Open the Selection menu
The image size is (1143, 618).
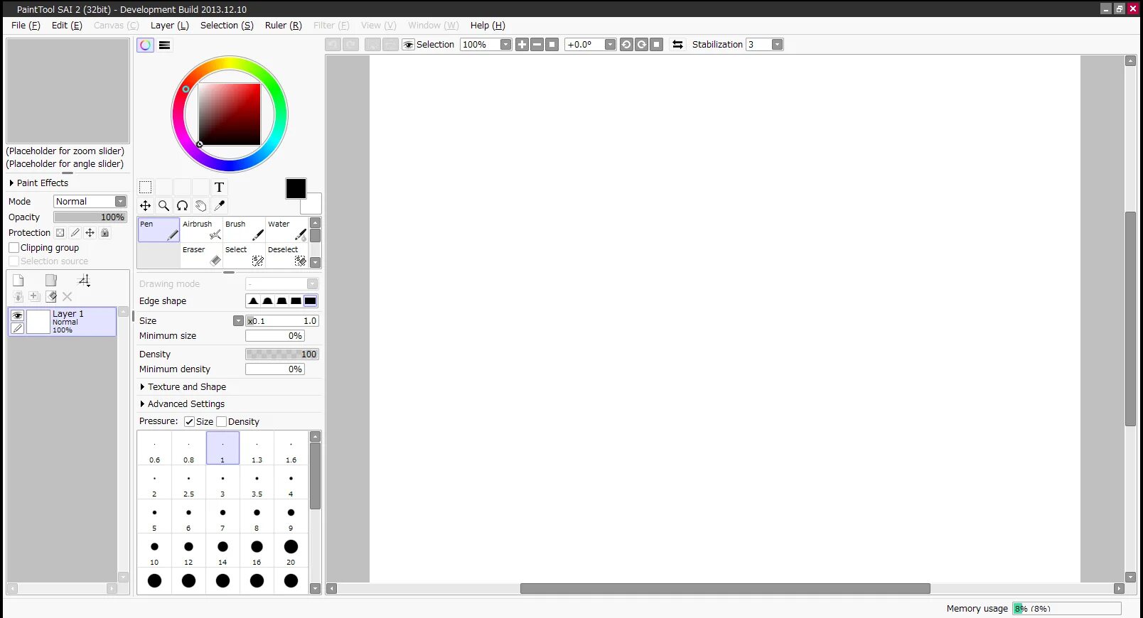(x=227, y=25)
